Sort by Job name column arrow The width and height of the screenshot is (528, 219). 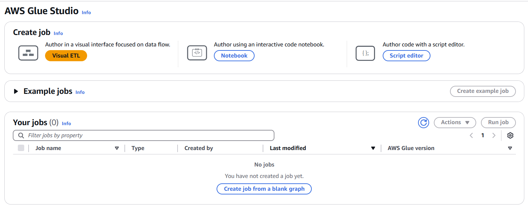coord(117,148)
